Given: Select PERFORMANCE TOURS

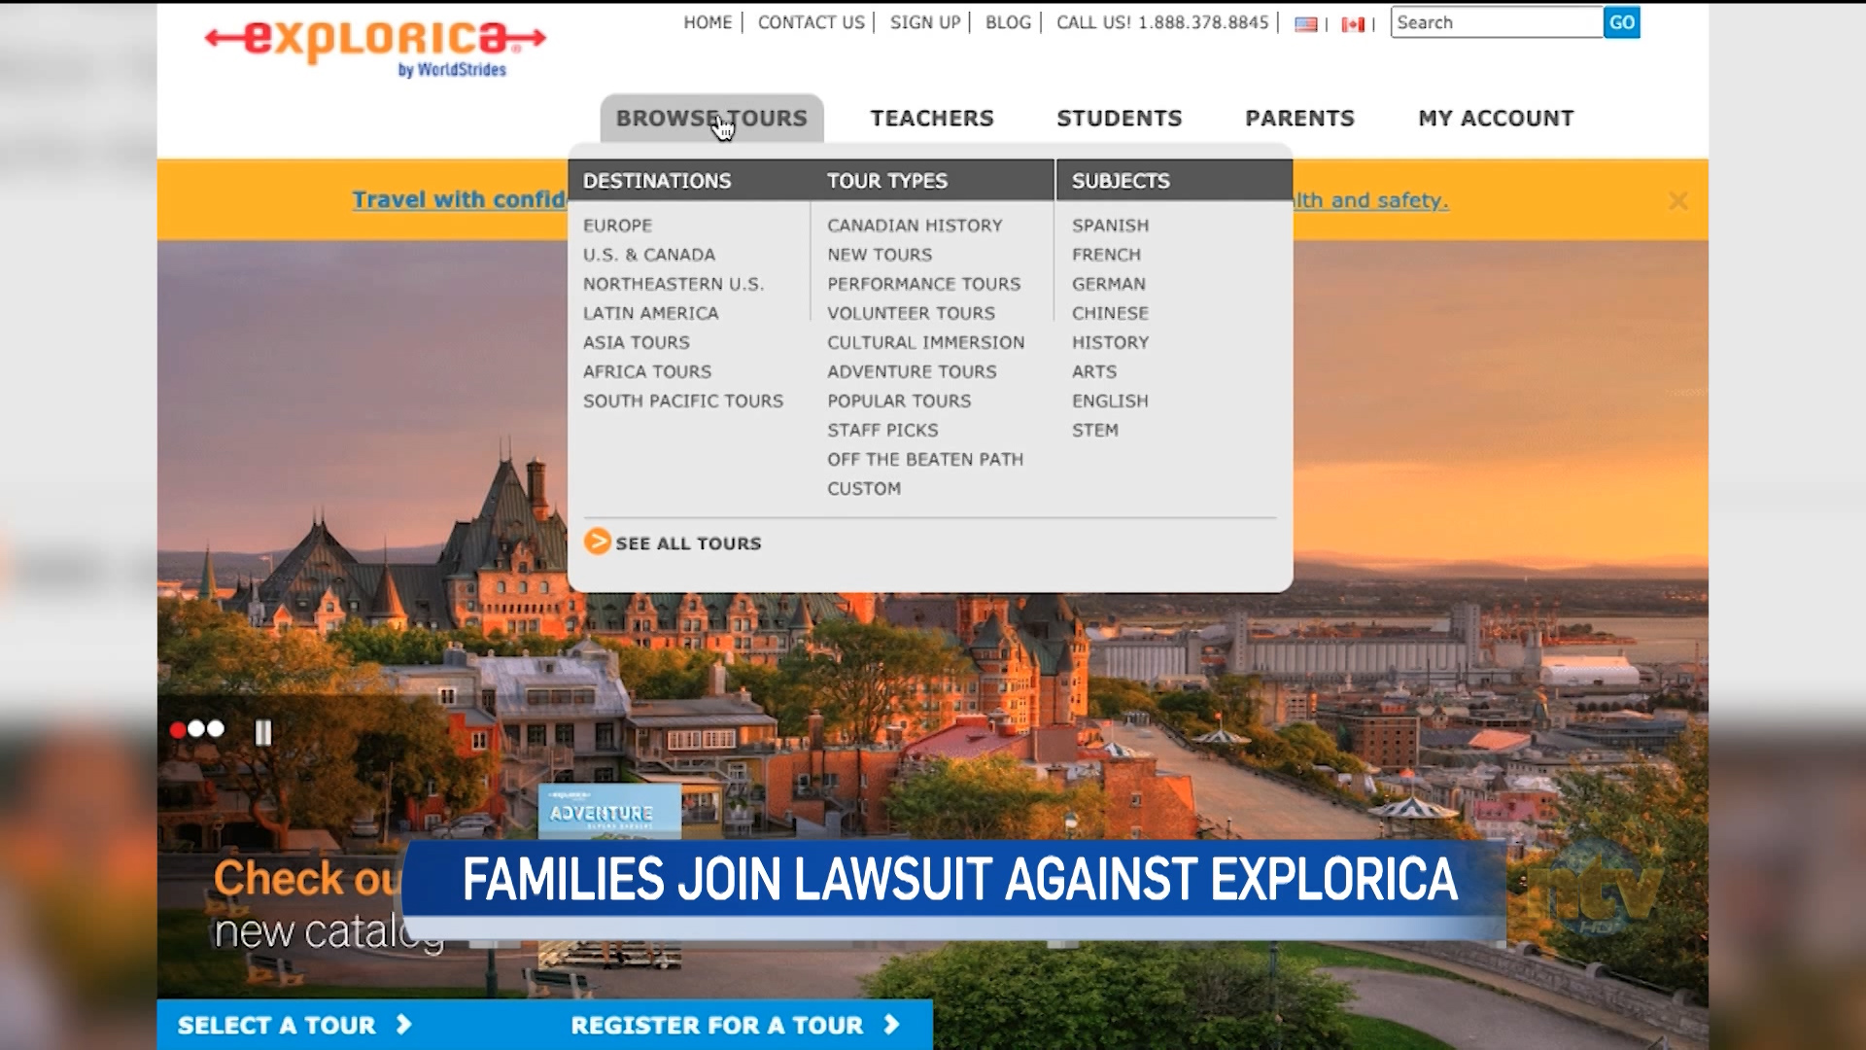Looking at the screenshot, I should [924, 284].
